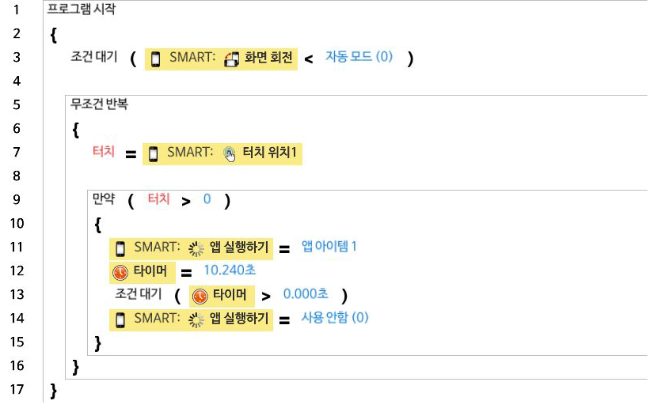
Task: Select the '자동 모드 (0)' value
Action: 359,58
